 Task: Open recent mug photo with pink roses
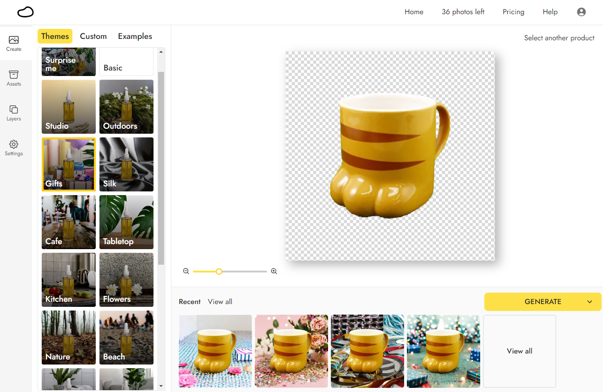[291, 351]
